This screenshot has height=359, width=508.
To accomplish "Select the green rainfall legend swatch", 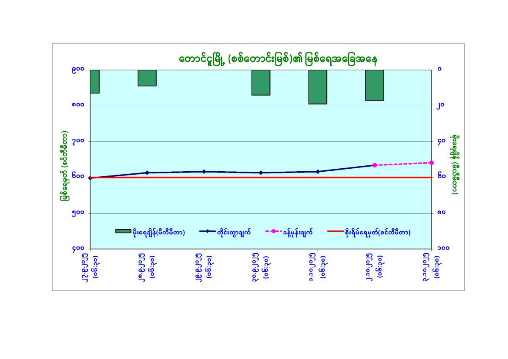I will 123,231.
